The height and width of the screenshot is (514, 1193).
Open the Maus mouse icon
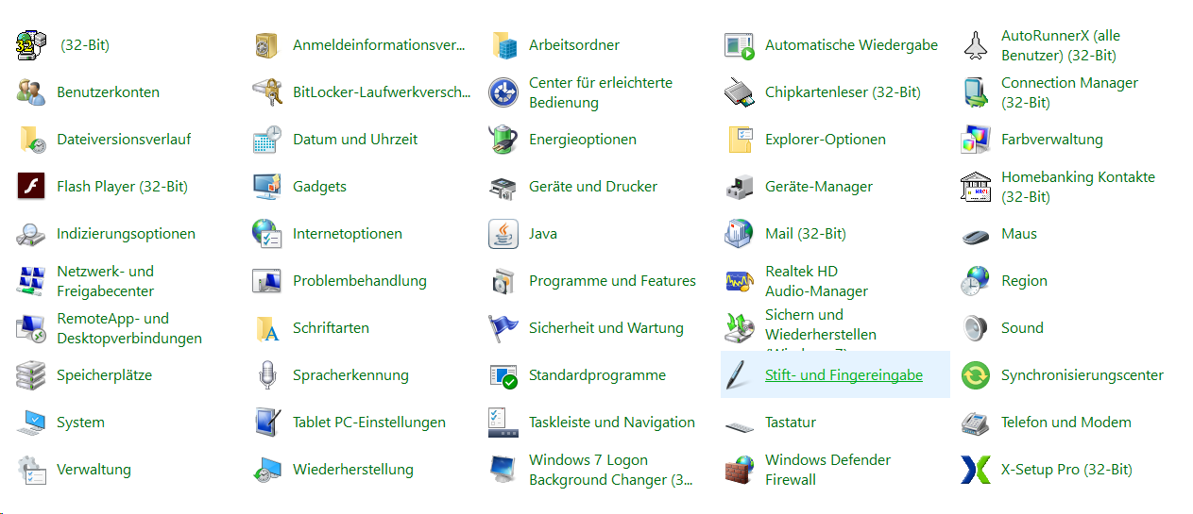click(976, 234)
